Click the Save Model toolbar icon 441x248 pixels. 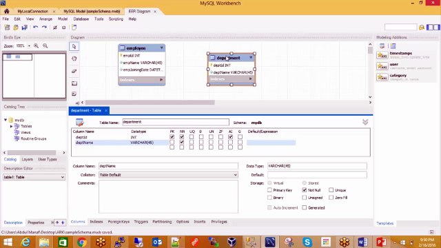coord(25,28)
